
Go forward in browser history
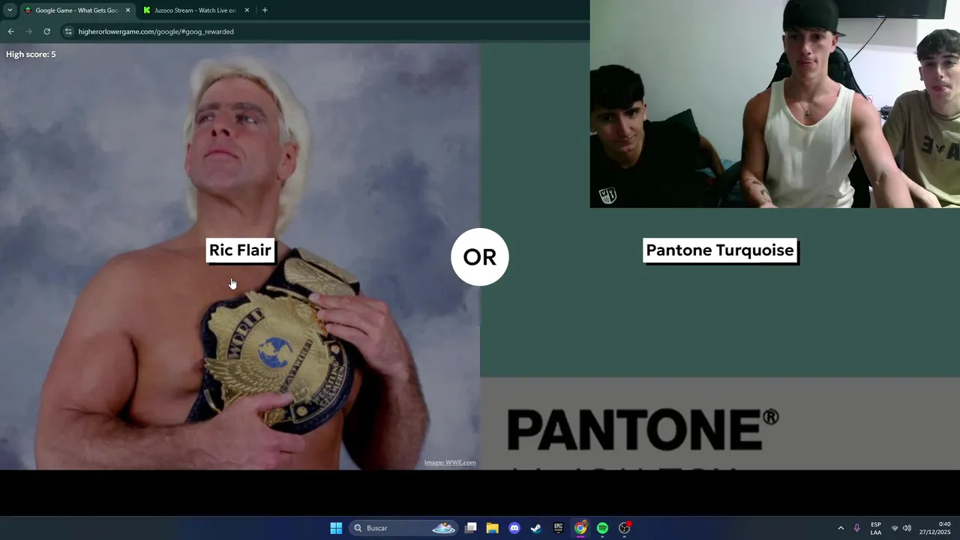[x=28, y=31]
